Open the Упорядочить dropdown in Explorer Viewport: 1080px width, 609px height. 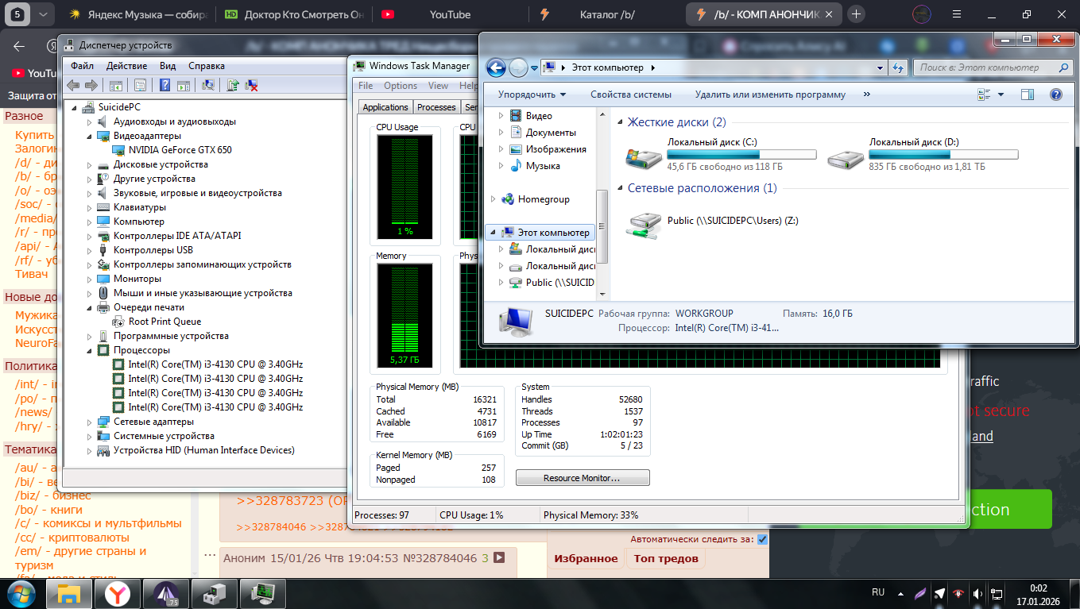pyautogui.click(x=532, y=94)
